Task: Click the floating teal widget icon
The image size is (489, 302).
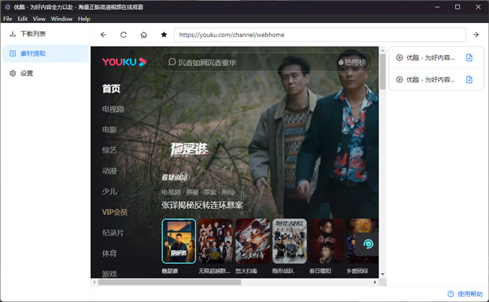Action: [367, 245]
